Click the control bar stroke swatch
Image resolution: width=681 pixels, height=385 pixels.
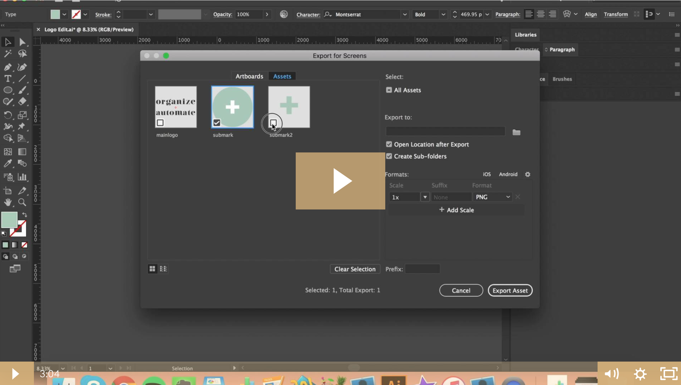click(76, 14)
